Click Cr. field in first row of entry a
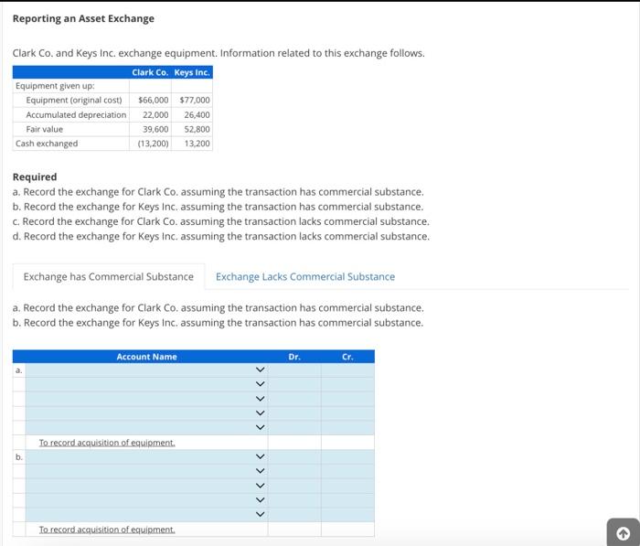 click(347, 369)
